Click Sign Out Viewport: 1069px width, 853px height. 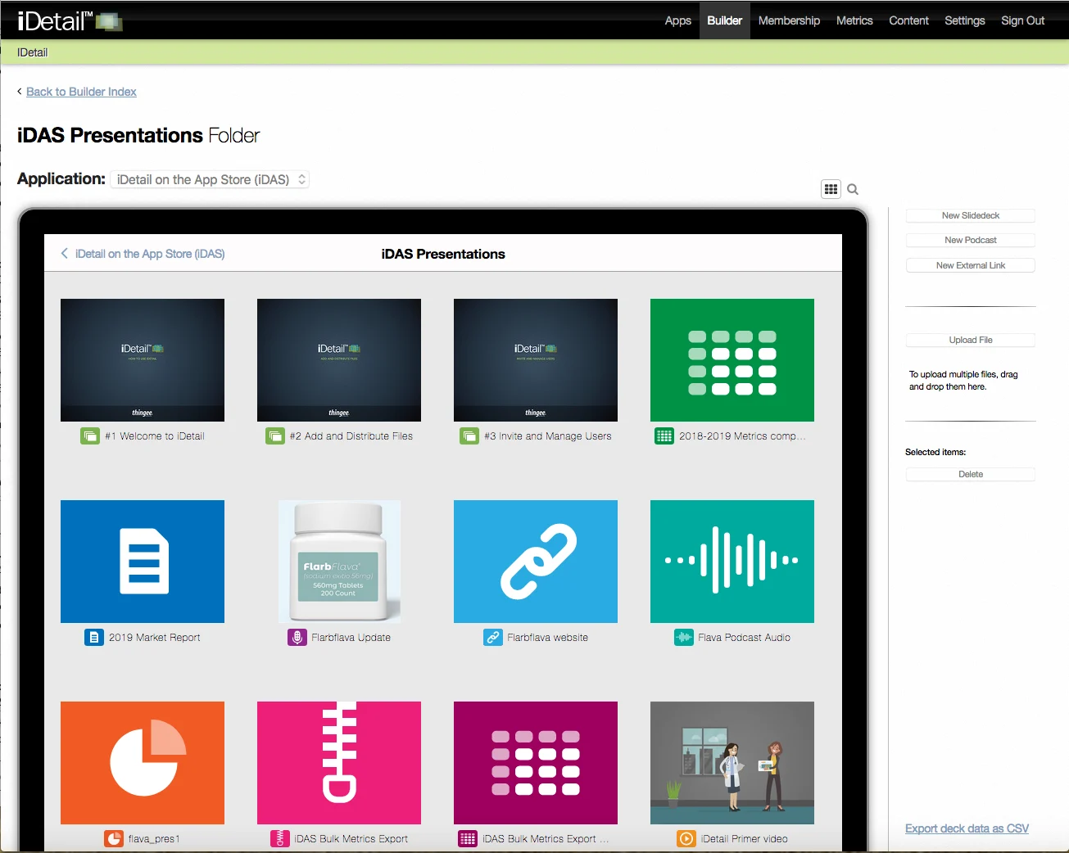pyautogui.click(x=1022, y=20)
